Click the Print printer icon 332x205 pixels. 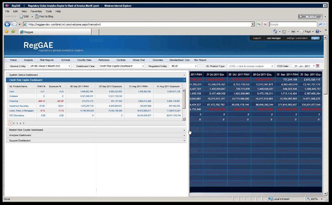tap(293, 32)
